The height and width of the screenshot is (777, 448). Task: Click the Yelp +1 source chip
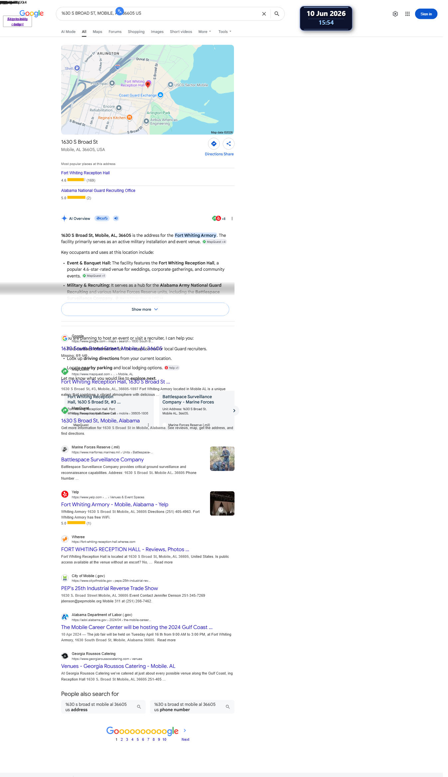(172, 368)
